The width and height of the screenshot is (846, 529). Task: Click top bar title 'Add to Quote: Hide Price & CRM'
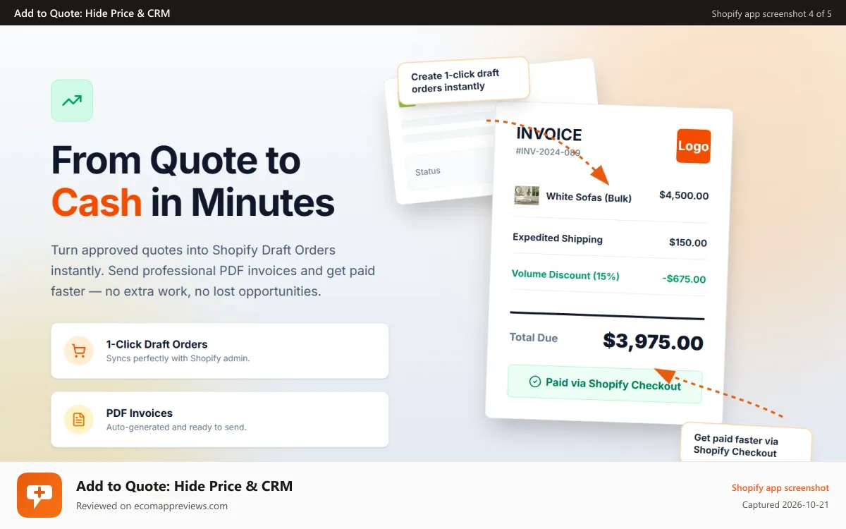92,13
